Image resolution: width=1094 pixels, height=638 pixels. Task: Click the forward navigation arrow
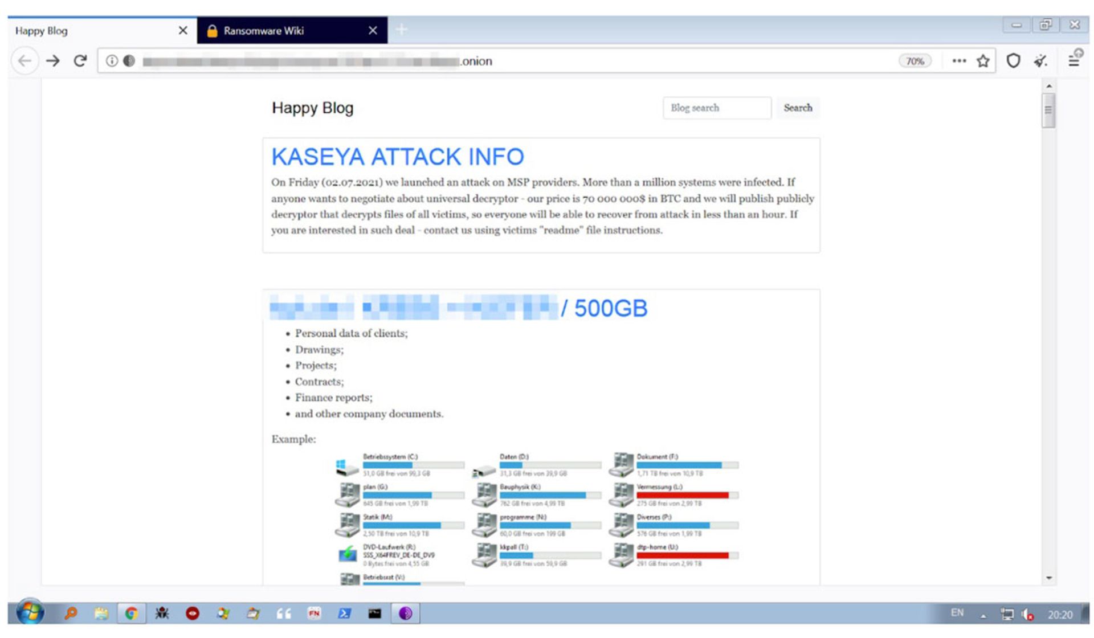coord(53,61)
